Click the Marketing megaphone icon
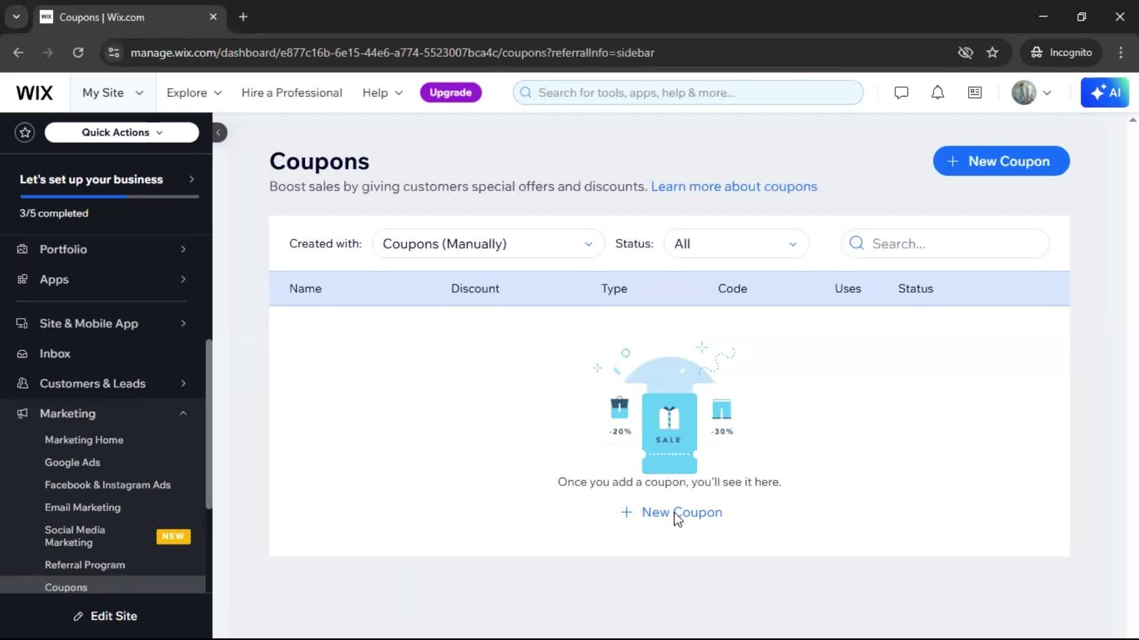The height and width of the screenshot is (640, 1139). (x=23, y=414)
